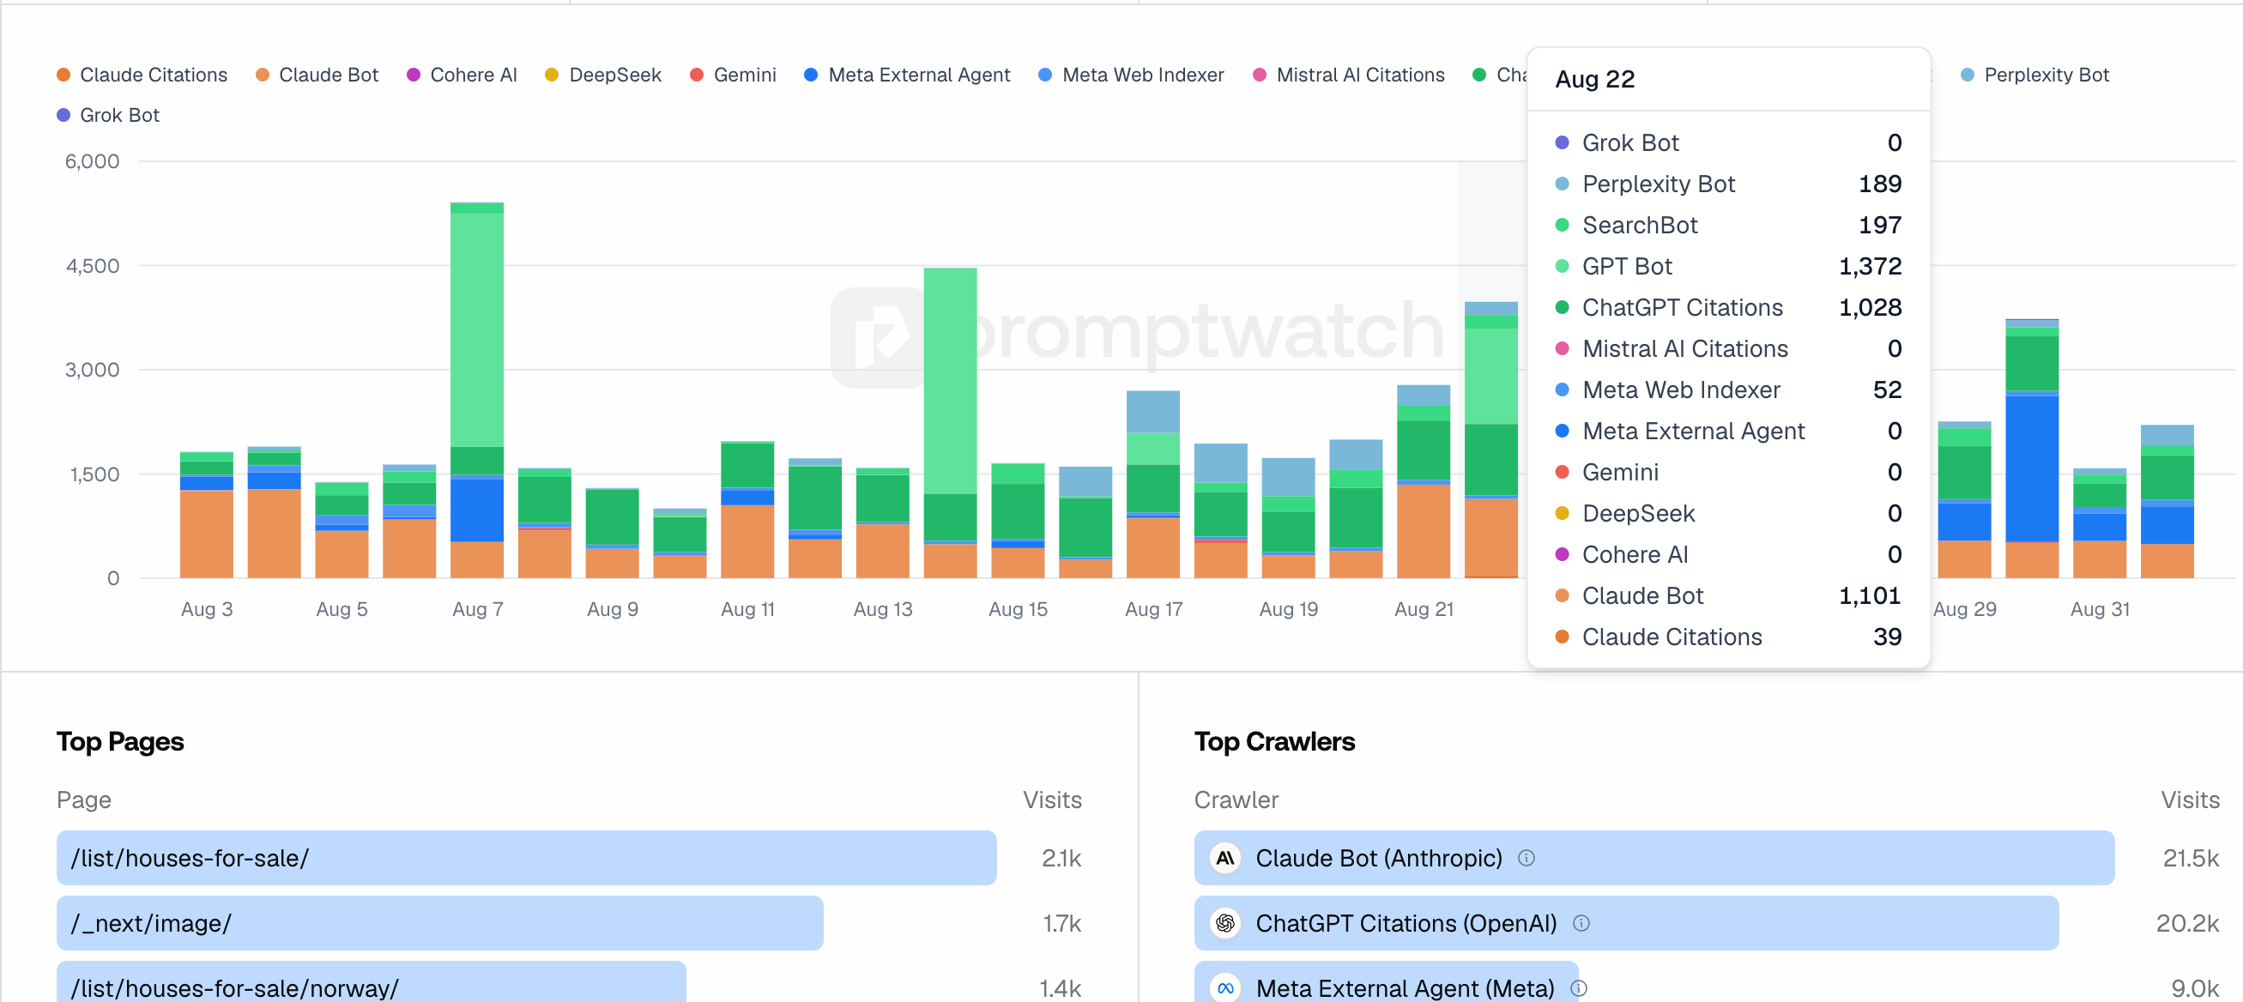Toggle Gemini legend entry
The width and height of the screenshot is (2243, 1002).
732,75
